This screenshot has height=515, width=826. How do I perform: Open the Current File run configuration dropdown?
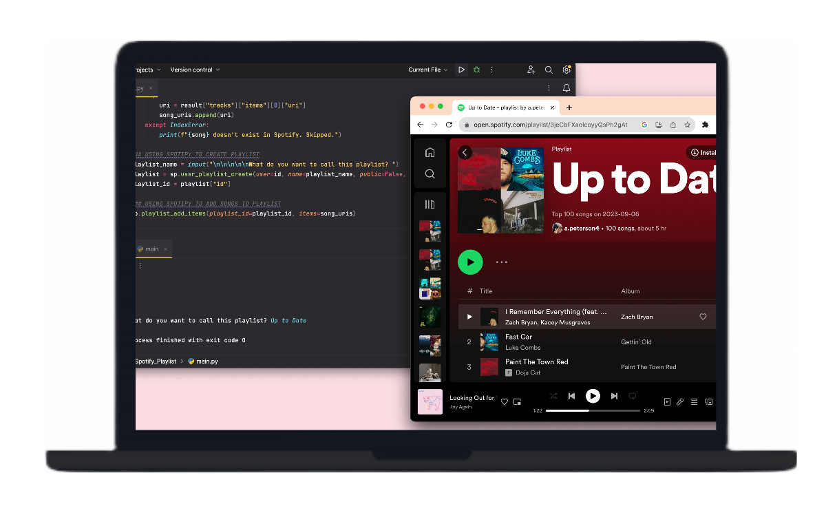tap(428, 70)
